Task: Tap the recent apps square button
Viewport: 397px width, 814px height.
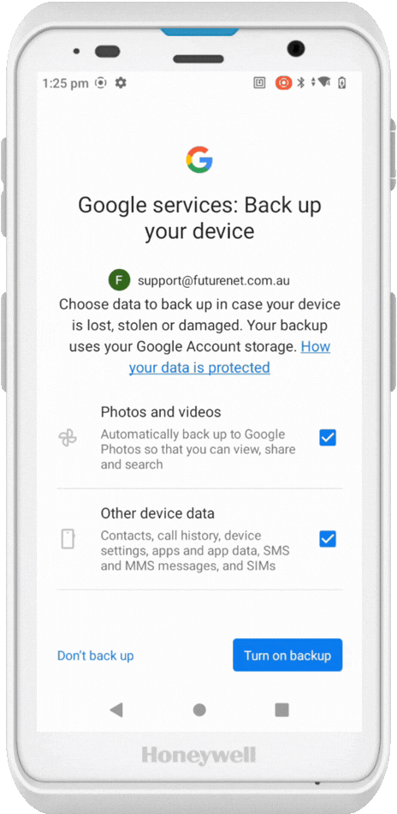Action: coord(282,709)
